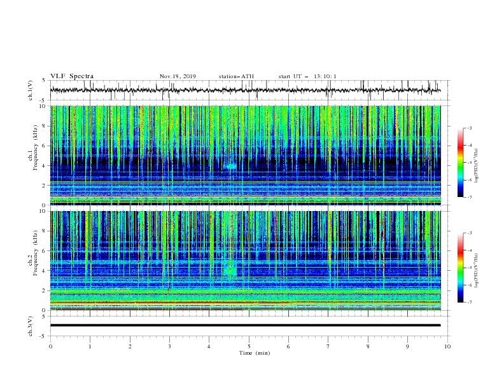The height and width of the screenshot is (389, 504).
Task: Click the ch.2 emission patch near 4 kHz
Action: (230, 269)
